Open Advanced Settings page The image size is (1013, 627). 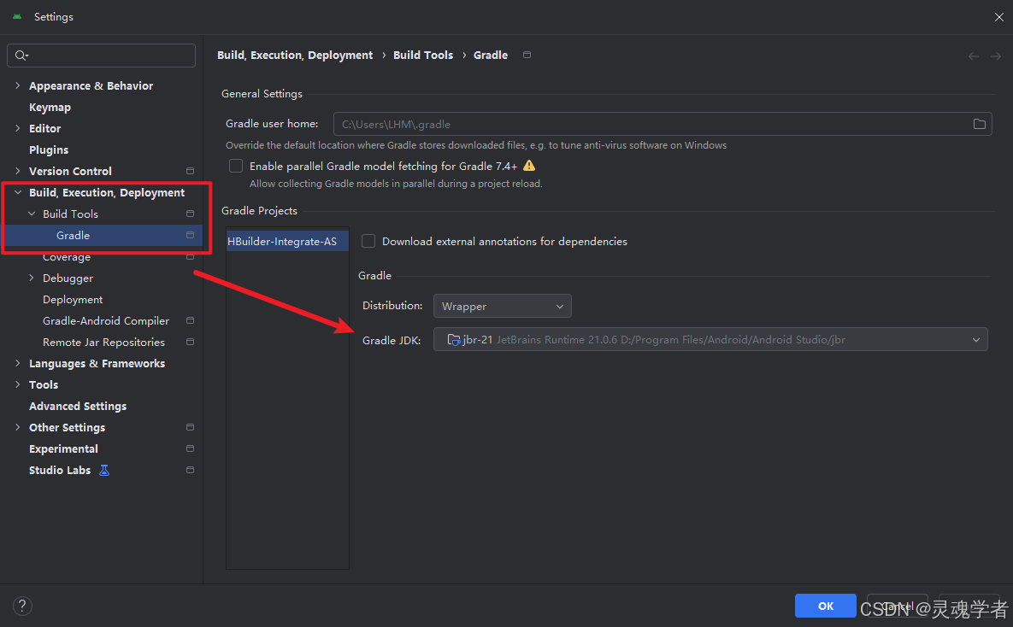(78, 406)
